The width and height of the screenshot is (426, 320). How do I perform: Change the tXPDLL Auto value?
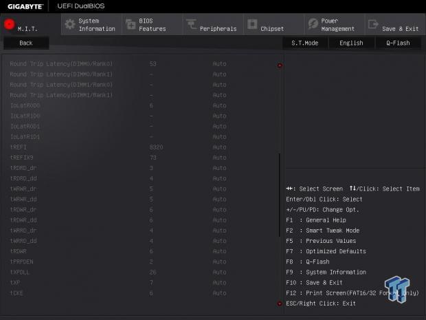click(x=219, y=272)
